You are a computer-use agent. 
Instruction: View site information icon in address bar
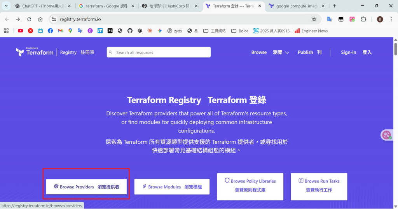(x=54, y=19)
